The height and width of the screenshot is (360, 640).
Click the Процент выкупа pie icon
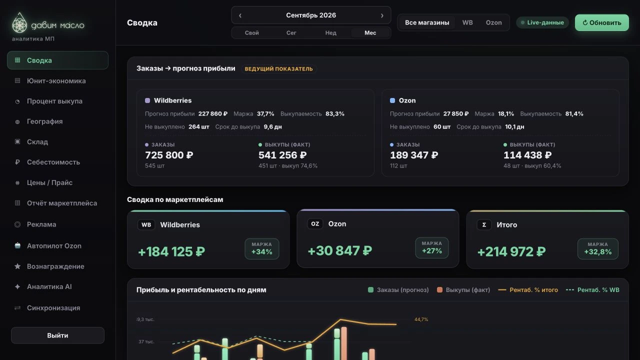[x=17, y=101]
